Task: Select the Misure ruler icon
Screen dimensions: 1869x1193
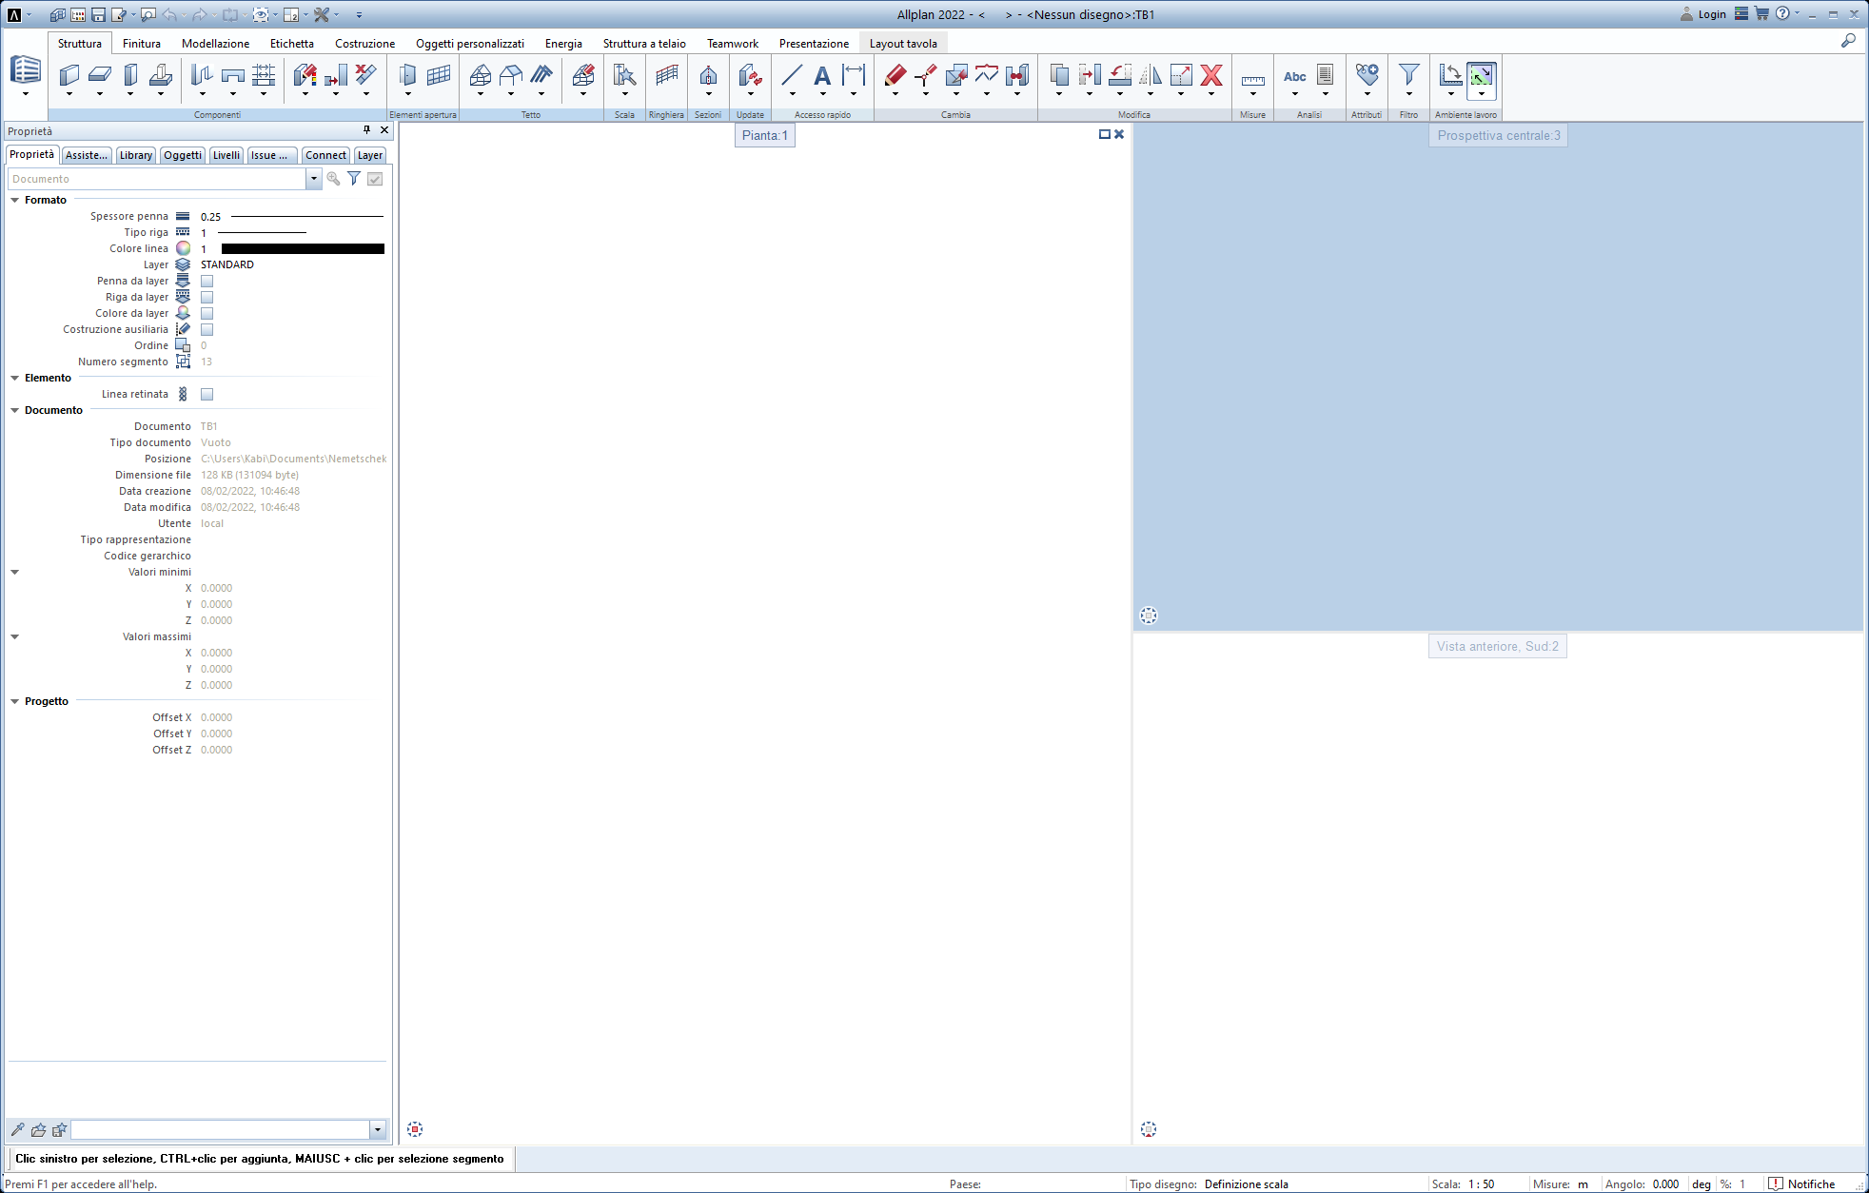Action: 1252,79
